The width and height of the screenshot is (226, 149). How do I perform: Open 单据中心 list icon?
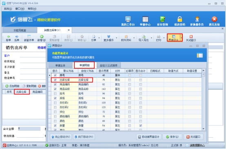point(145,19)
